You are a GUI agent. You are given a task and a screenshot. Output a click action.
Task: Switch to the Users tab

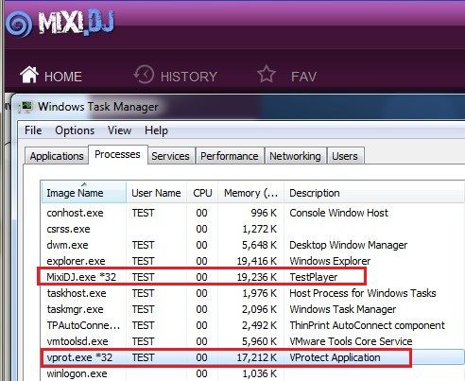point(345,156)
